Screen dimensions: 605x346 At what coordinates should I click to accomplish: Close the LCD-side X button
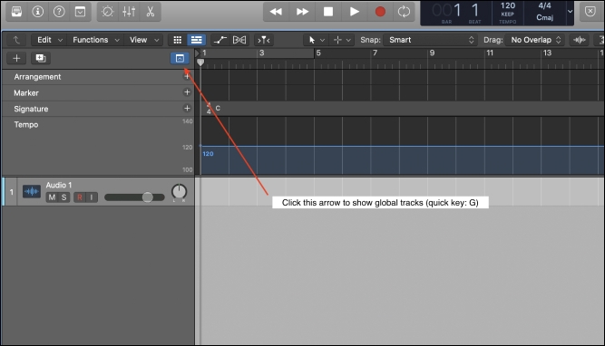(x=590, y=12)
